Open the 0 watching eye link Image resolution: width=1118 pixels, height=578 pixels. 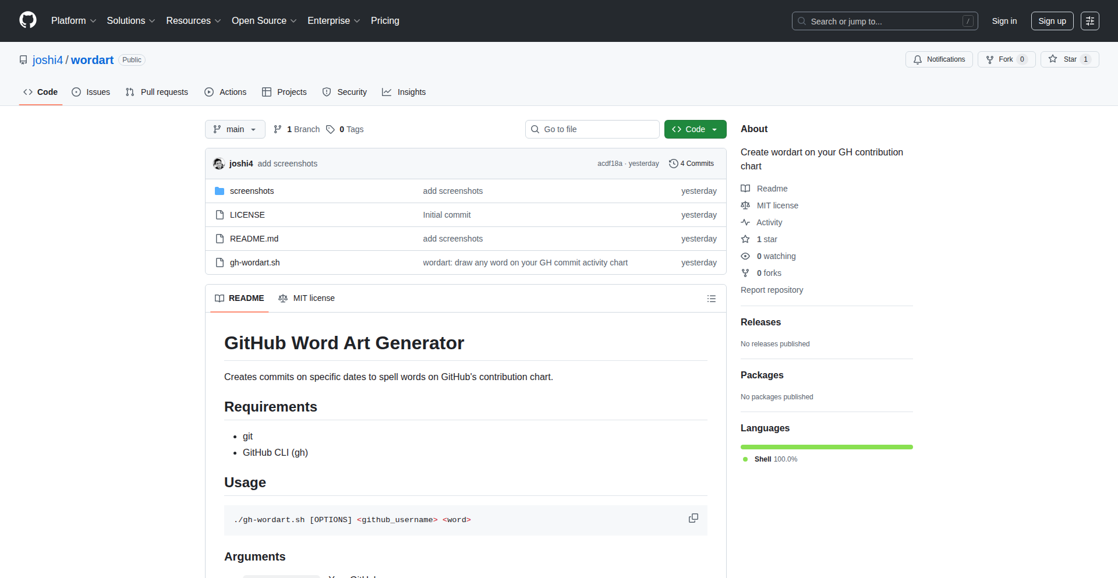pyautogui.click(x=776, y=256)
